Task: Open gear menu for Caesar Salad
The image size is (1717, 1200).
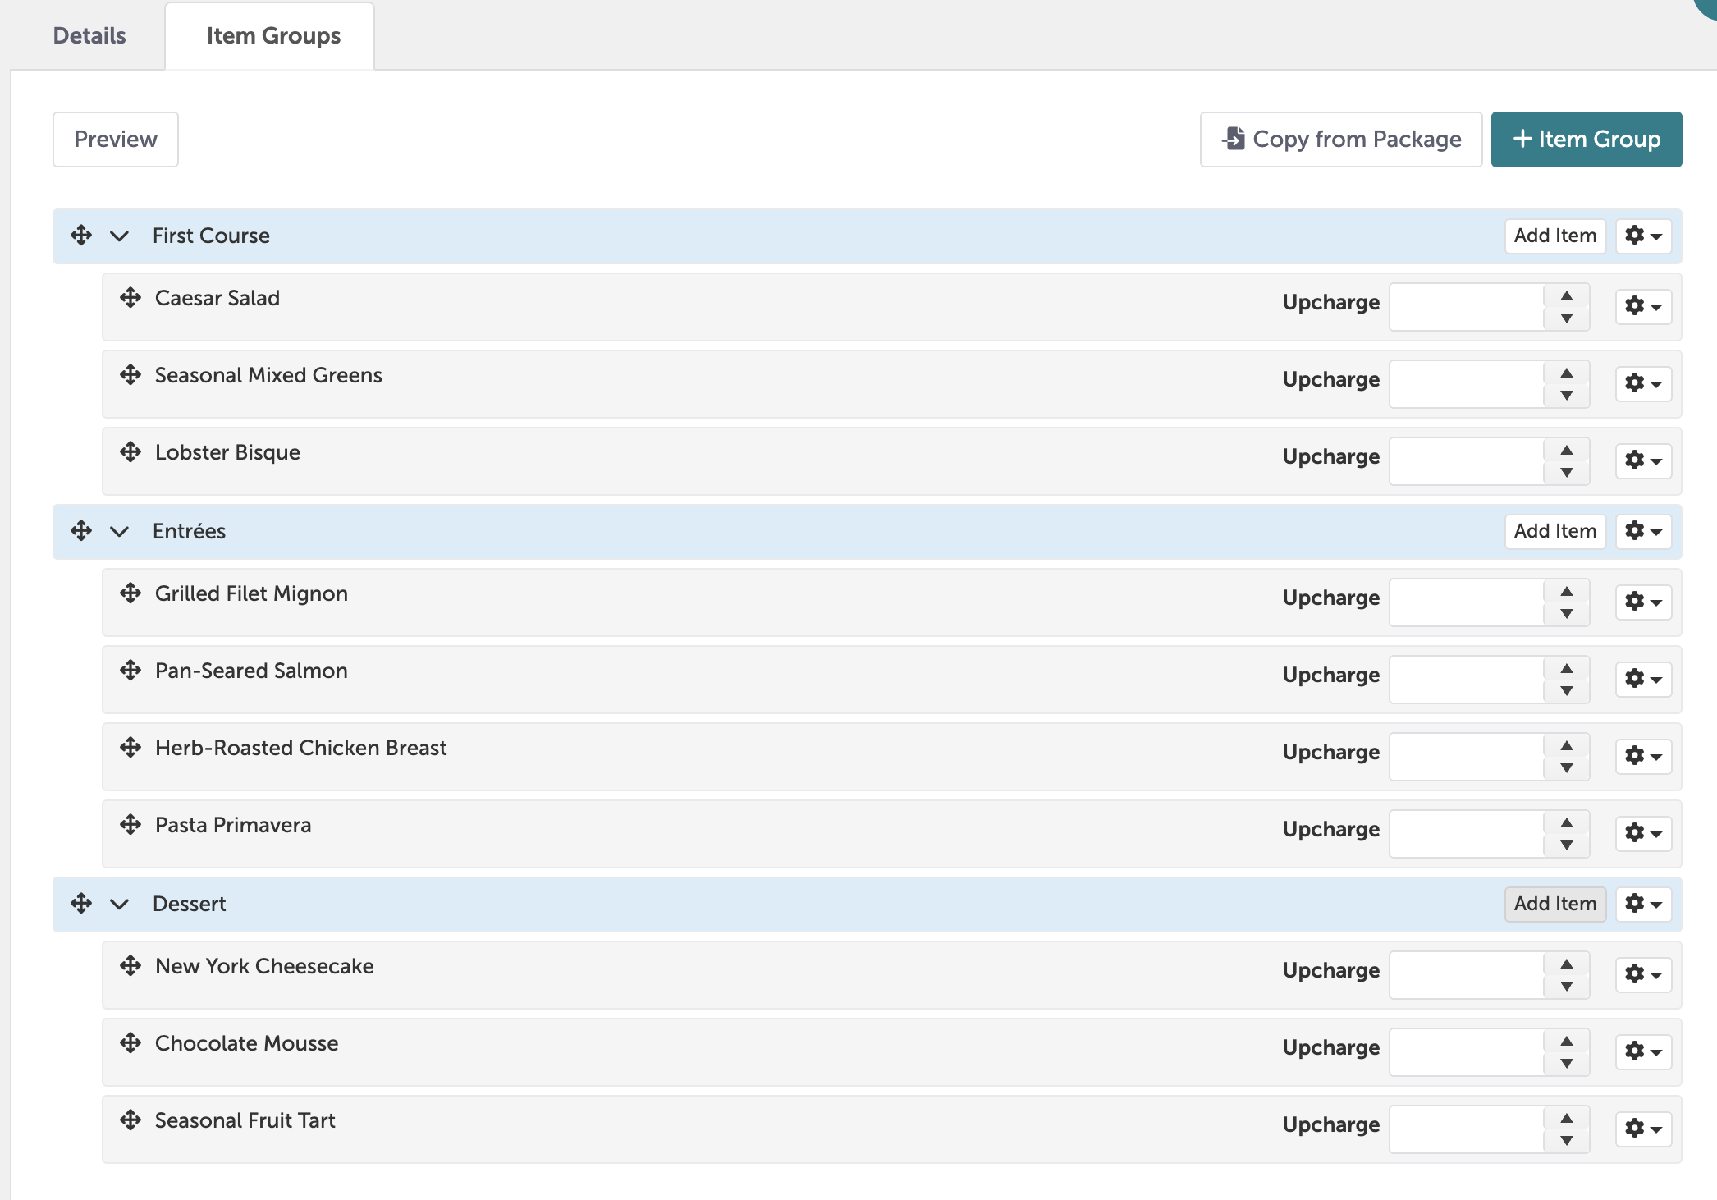Action: pos(1643,306)
